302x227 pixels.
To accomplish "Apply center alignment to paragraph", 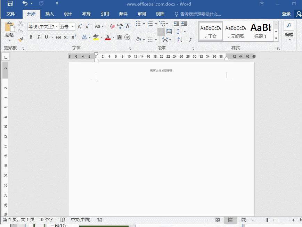I will coord(146,32).
